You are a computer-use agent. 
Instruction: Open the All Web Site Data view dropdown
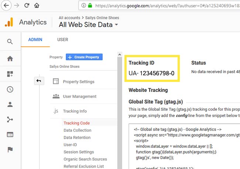pyautogui.click(x=89, y=25)
